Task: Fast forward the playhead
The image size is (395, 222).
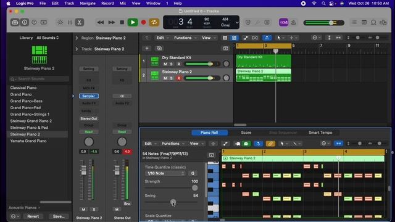Action: [111, 22]
